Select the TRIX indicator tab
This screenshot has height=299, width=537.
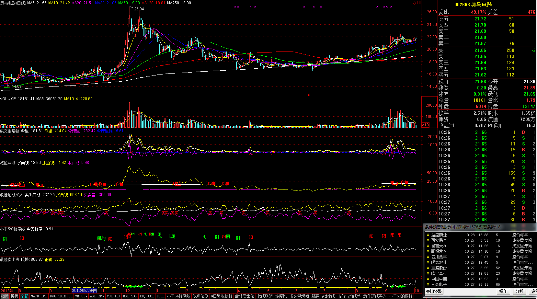[62, 296]
